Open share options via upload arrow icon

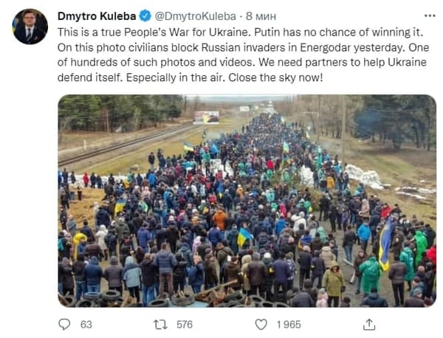(x=369, y=324)
